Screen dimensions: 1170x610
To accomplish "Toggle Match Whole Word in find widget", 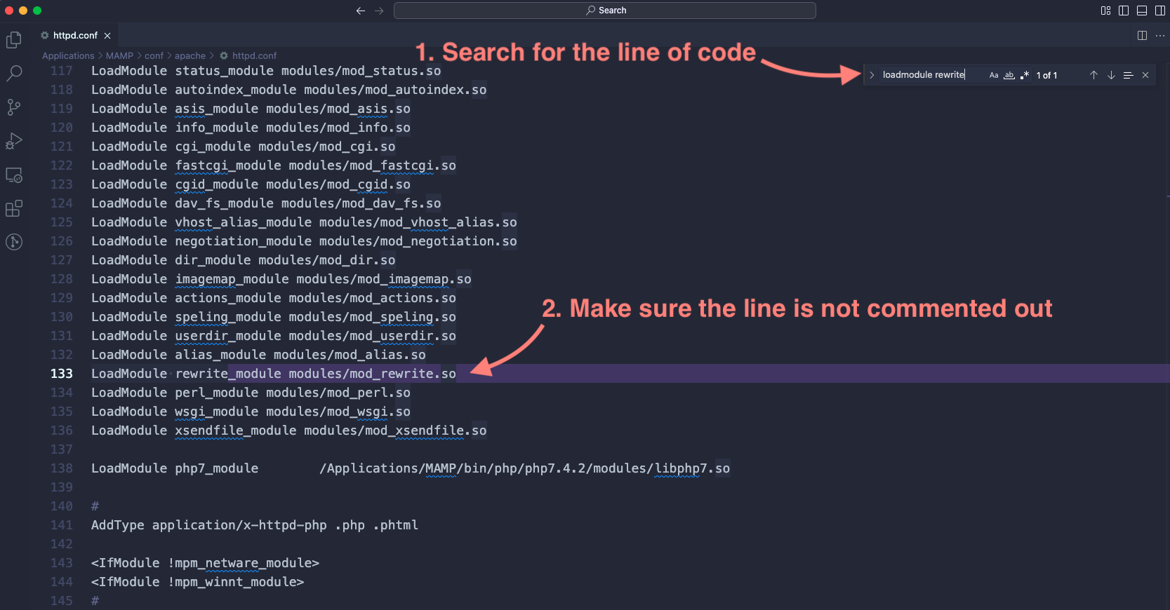I will 1009,75.
